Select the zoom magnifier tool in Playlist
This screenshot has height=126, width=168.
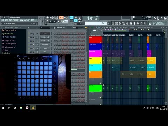click(x=115, y=28)
